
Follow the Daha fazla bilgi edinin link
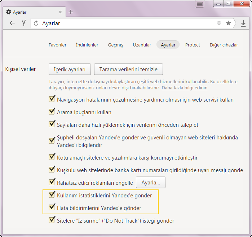pyautogui.click(x=185, y=88)
